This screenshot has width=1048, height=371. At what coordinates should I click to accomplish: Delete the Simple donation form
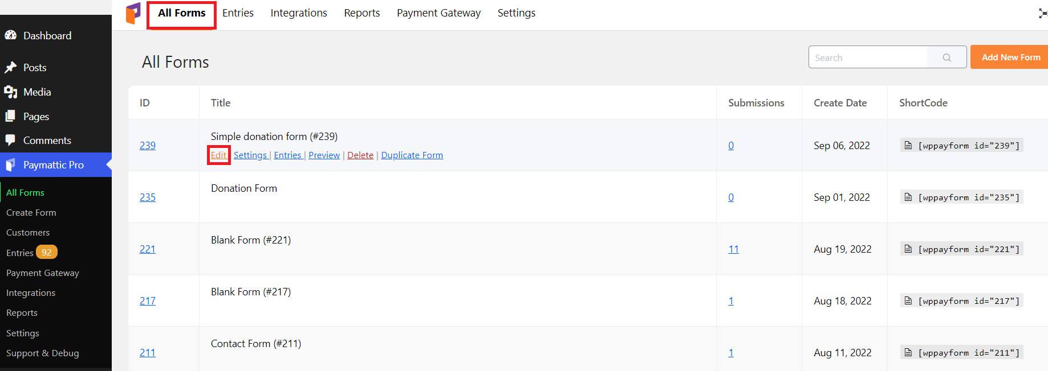[360, 155]
